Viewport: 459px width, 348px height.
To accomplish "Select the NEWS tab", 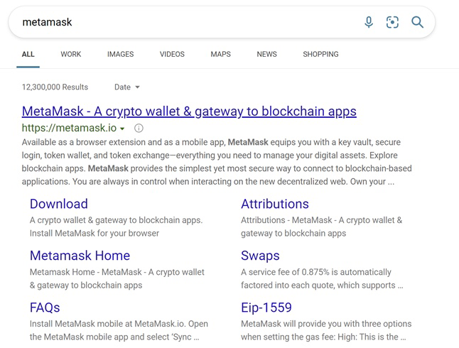I will coord(266,54).
